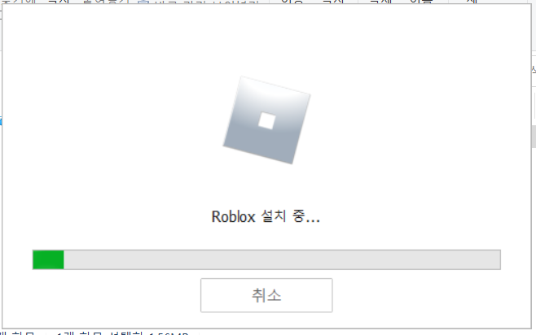Click the Roblox installation progress bar
536x335 pixels.
click(266, 259)
